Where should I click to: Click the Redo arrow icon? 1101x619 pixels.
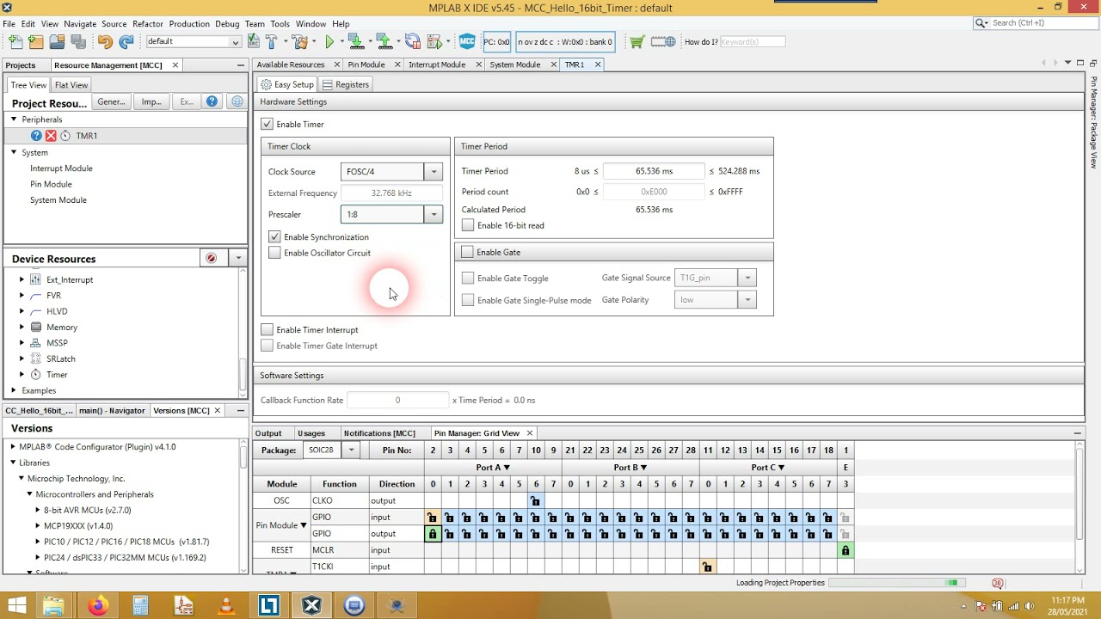click(126, 41)
